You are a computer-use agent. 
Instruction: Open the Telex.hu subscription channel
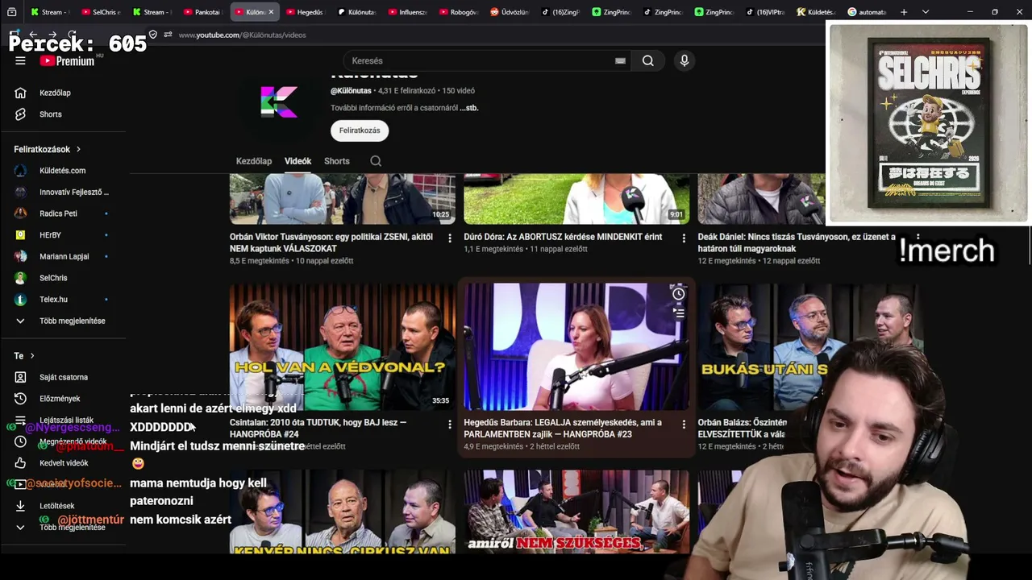point(53,300)
